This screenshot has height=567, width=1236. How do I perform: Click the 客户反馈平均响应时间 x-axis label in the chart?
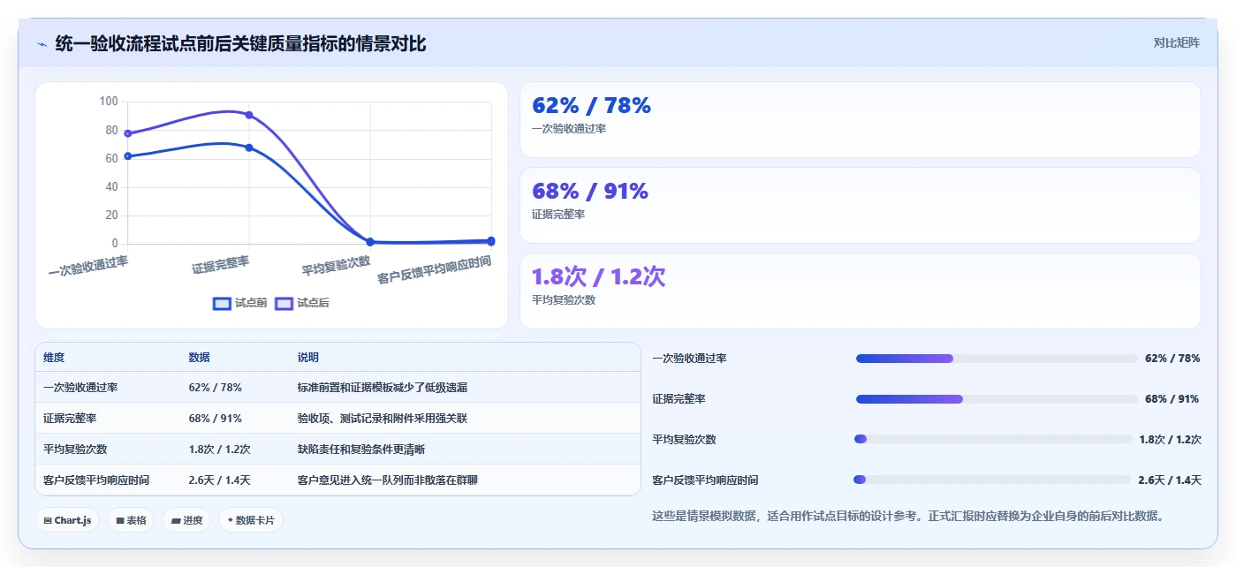[x=434, y=269]
